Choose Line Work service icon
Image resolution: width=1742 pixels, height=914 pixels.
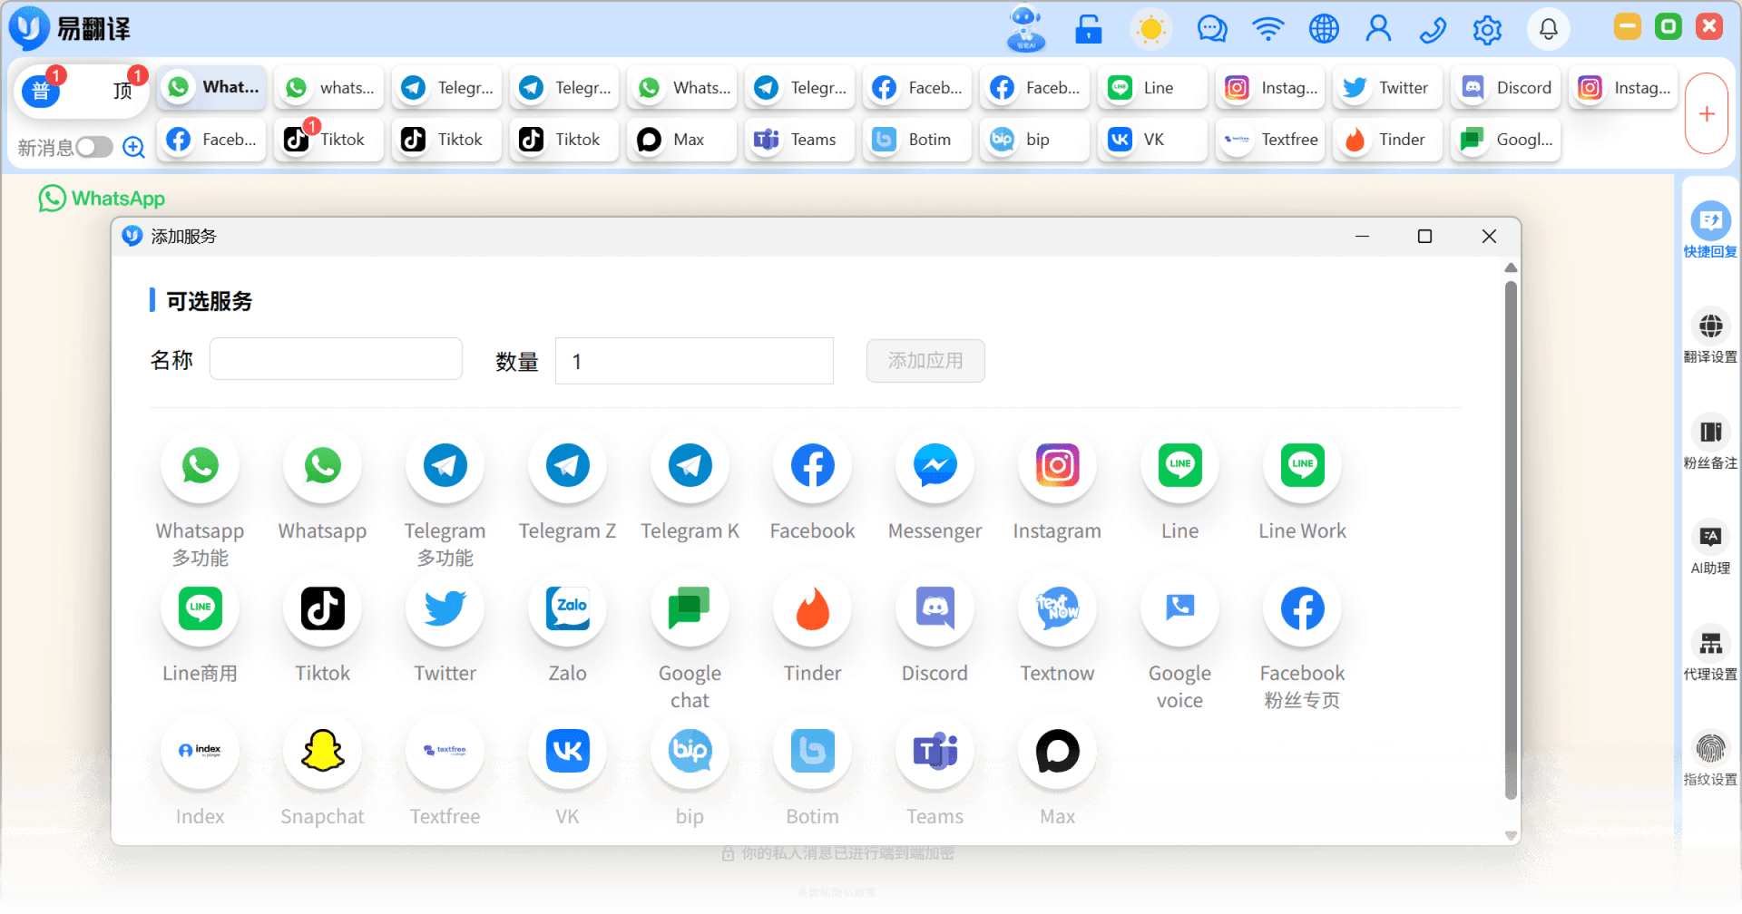point(1302,466)
